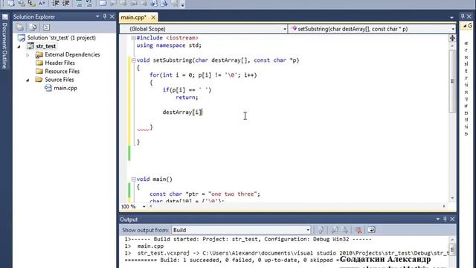The image size is (476, 268).
Task: Click Go to Next Message icon in Output
Action: coord(344,230)
